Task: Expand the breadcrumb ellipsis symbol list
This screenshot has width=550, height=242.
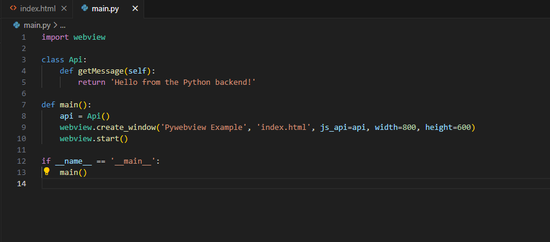Action: coord(62,25)
